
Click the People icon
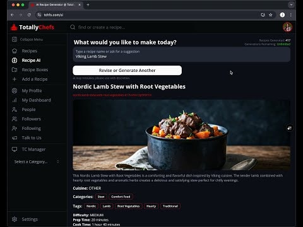[x=15, y=110]
